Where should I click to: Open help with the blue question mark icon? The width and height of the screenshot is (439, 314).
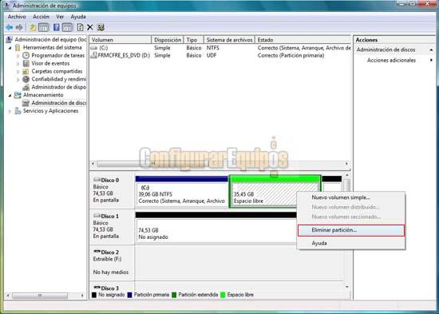pyautogui.click(x=57, y=27)
